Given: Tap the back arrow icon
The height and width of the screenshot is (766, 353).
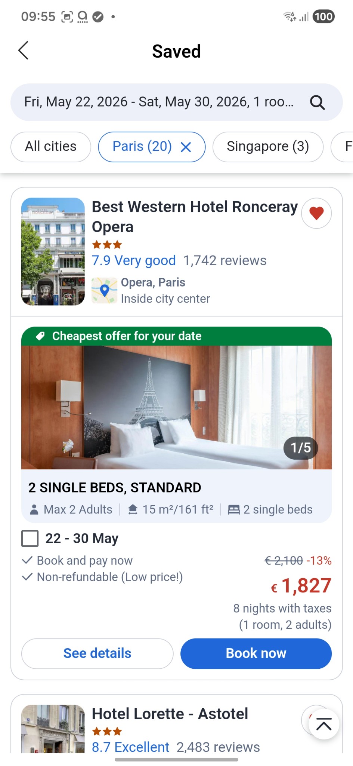Looking at the screenshot, I should (x=24, y=50).
